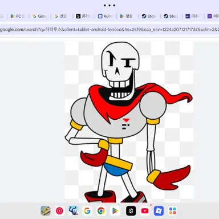Switch to the 'FC' Play Store tab
The width and height of the screenshot is (219, 219).
pyautogui.click(x=18, y=17)
